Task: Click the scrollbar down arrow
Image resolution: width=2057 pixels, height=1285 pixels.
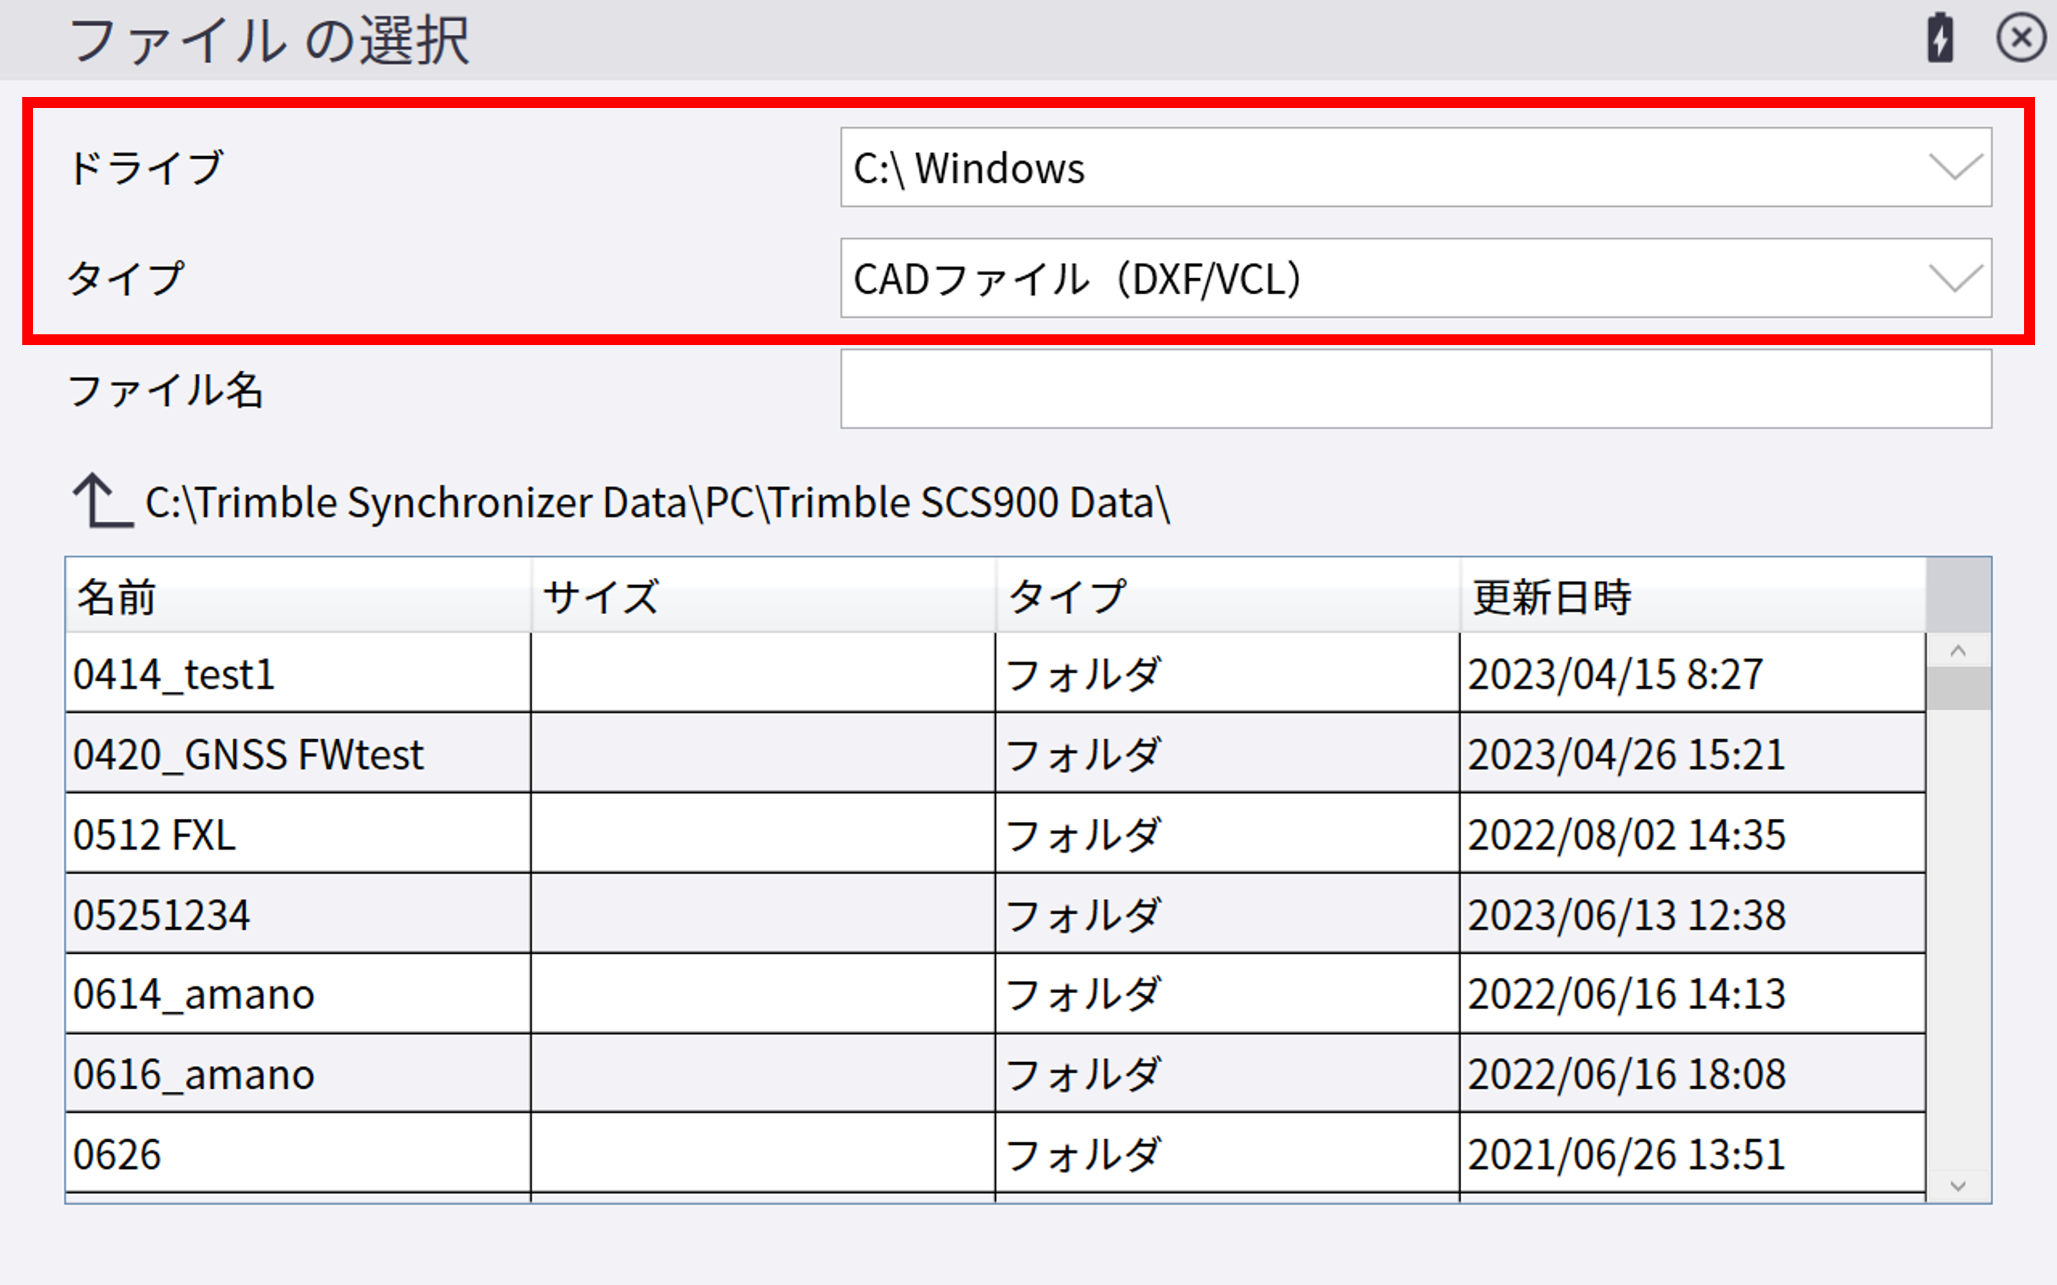Action: (1958, 1186)
